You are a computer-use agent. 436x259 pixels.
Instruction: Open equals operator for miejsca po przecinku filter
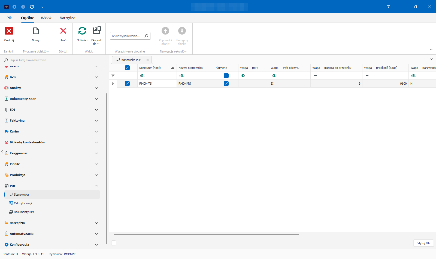pyautogui.click(x=315, y=76)
